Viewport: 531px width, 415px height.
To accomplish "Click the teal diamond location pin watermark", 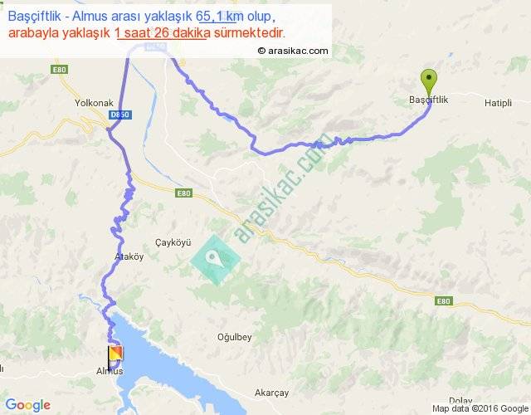I will click(216, 260).
